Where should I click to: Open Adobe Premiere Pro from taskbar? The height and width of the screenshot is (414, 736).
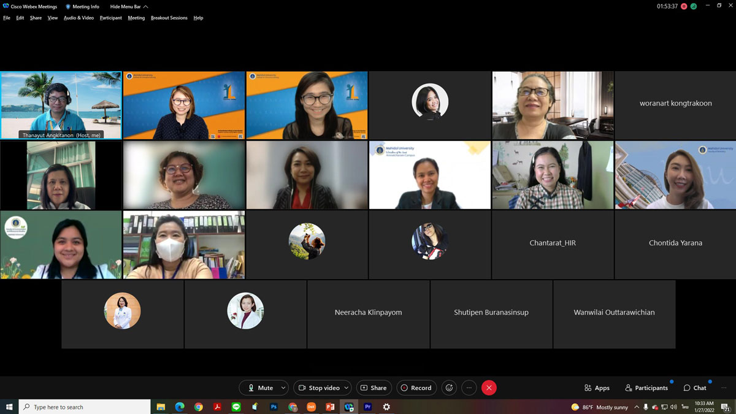(368, 407)
